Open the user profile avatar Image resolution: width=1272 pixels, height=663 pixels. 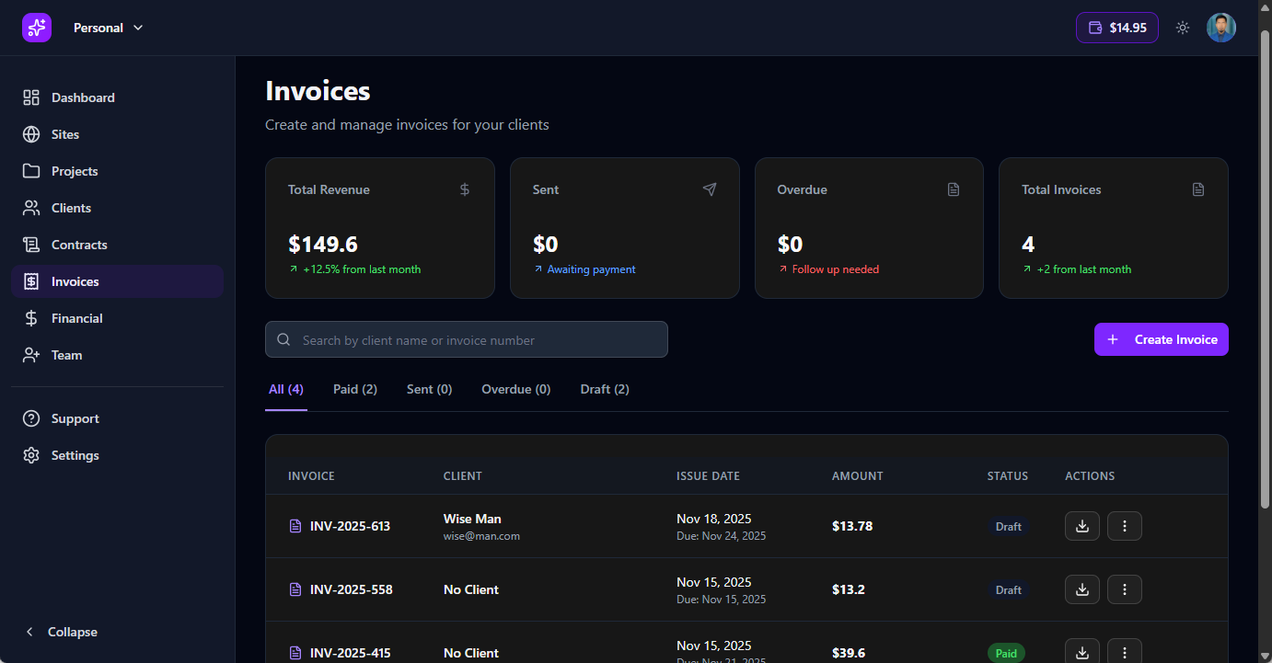pyautogui.click(x=1221, y=28)
